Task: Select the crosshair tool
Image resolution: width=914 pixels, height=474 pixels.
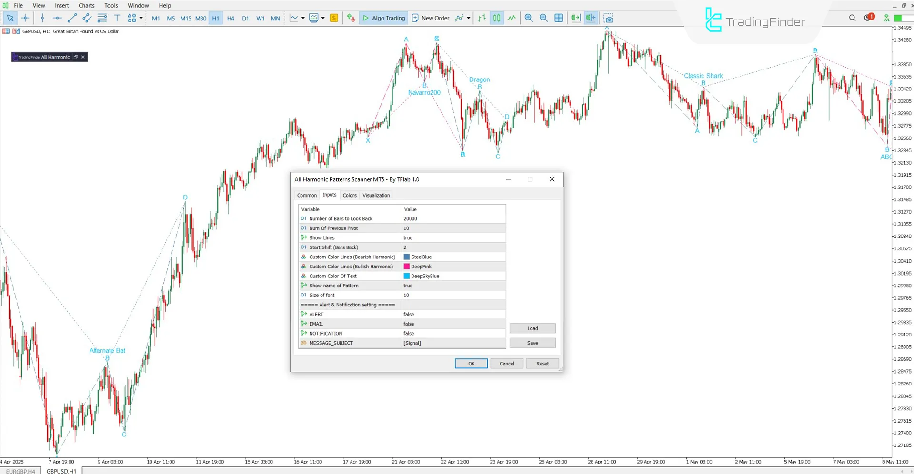Action: point(25,18)
